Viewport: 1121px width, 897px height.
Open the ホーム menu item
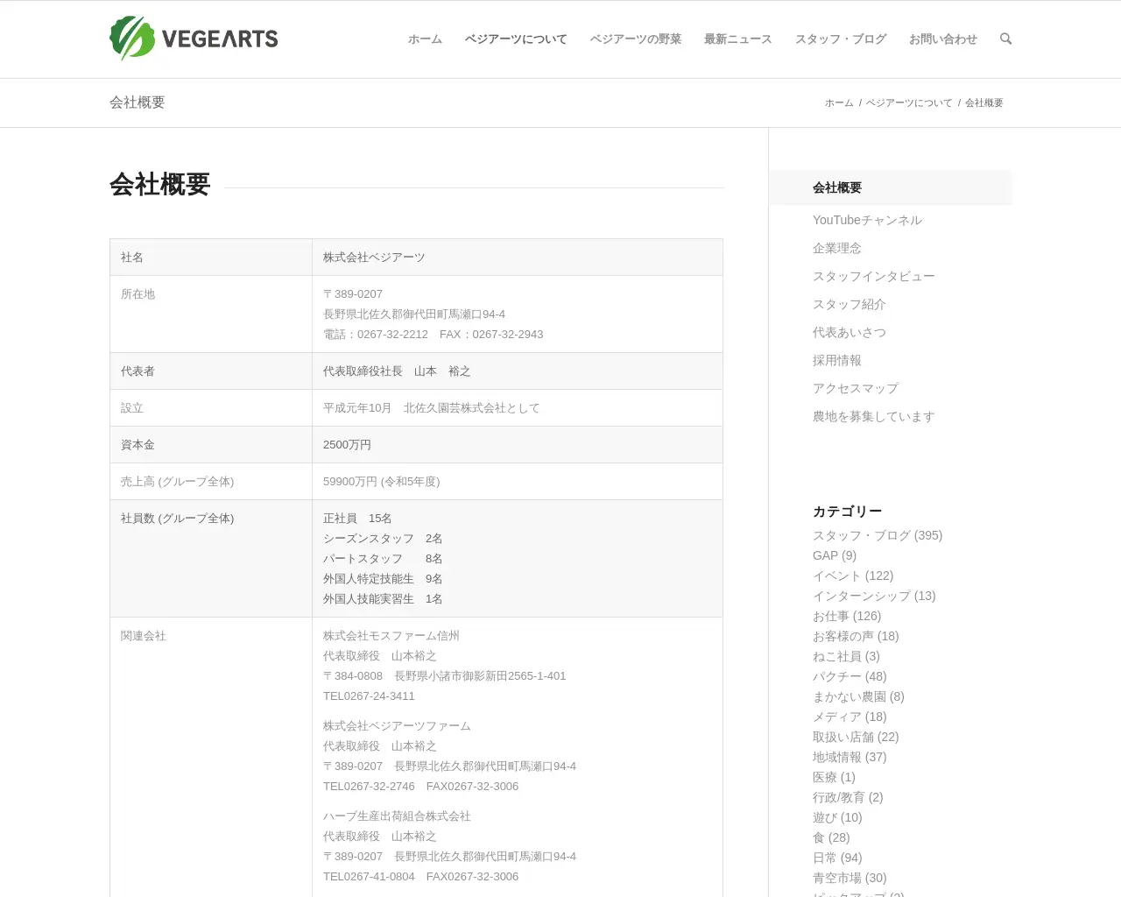[x=425, y=39]
